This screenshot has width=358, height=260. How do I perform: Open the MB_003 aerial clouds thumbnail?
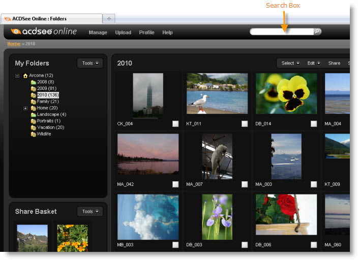pos(148,217)
